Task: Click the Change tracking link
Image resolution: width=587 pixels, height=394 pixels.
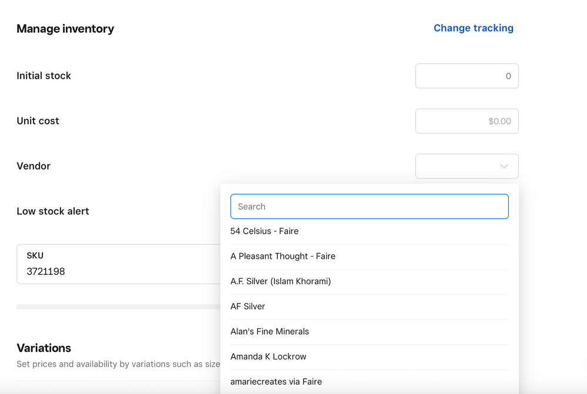Action: (x=473, y=28)
